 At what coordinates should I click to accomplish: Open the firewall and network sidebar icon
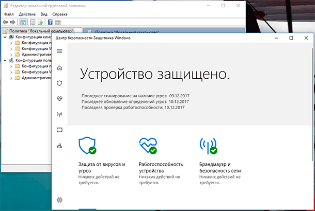click(59, 114)
